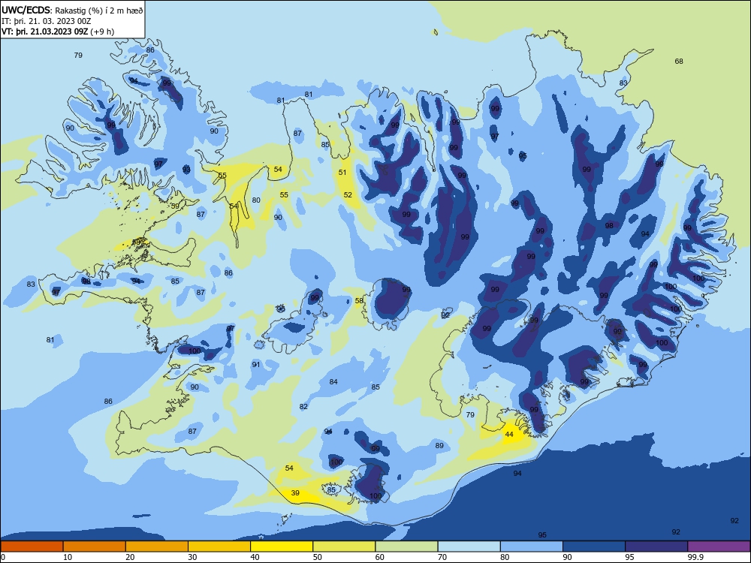Click the legend tick label '50'

[318, 557]
